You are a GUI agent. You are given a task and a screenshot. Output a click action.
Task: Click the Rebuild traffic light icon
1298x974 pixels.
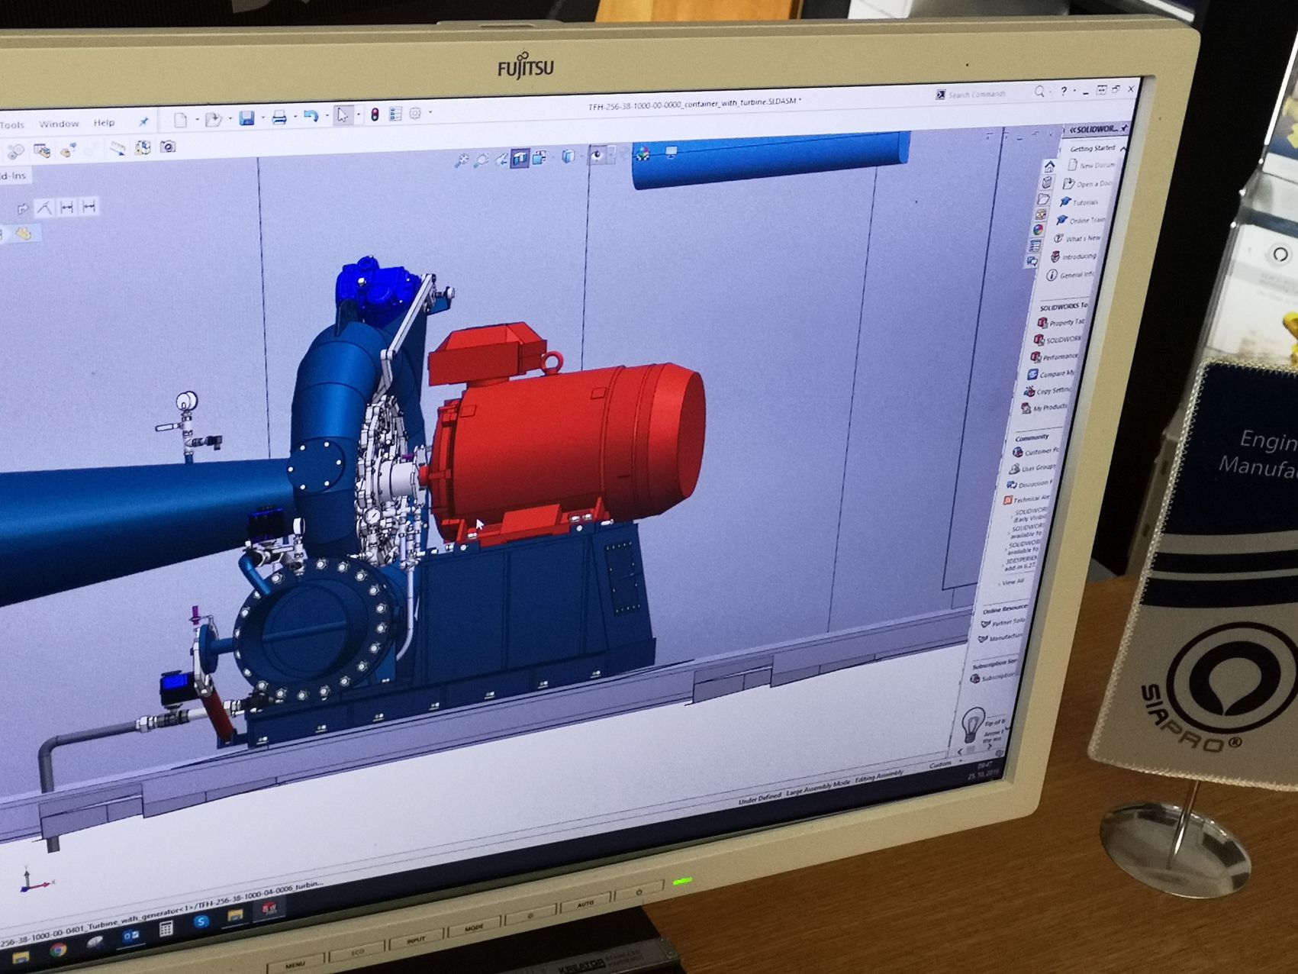tap(374, 114)
